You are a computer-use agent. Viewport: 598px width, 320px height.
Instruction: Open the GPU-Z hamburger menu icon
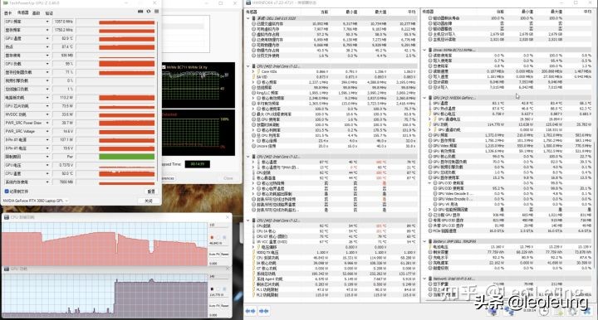click(x=156, y=12)
